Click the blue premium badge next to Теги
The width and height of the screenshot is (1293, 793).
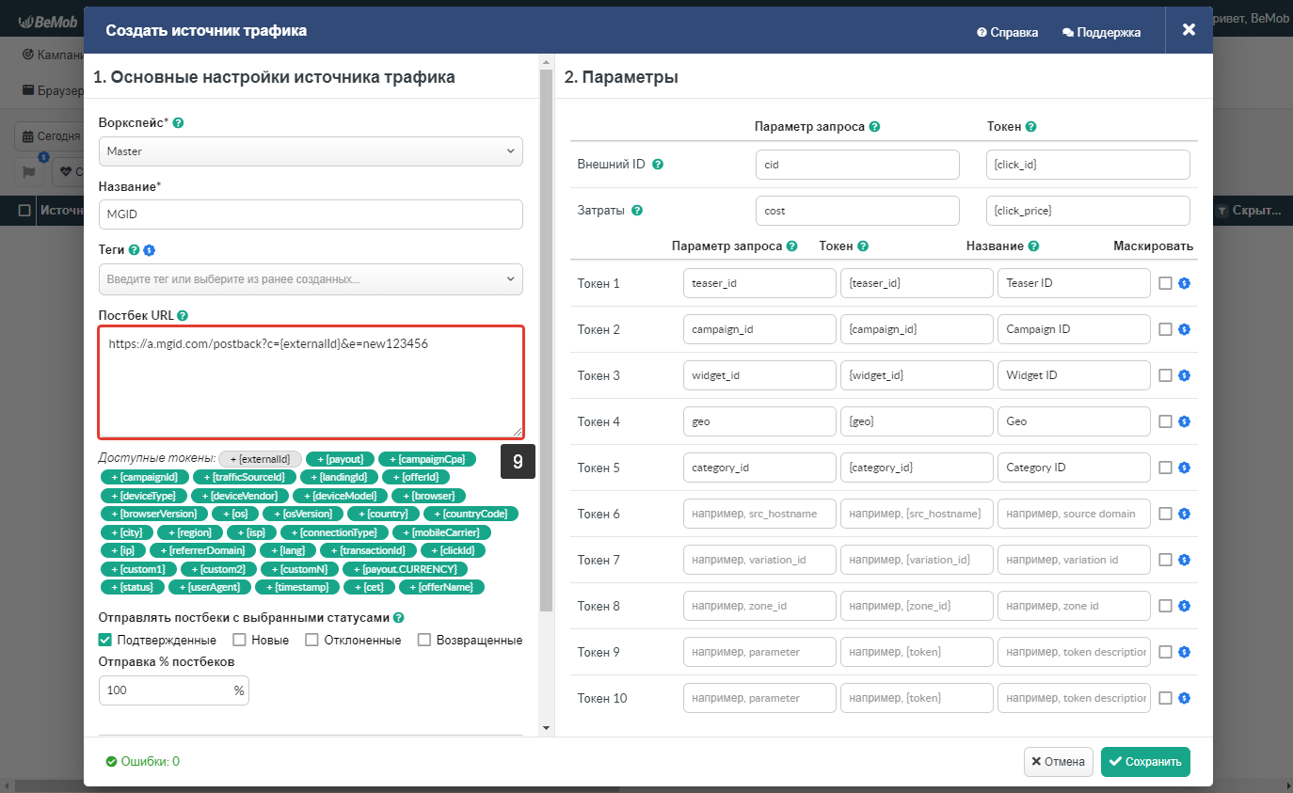[149, 250]
